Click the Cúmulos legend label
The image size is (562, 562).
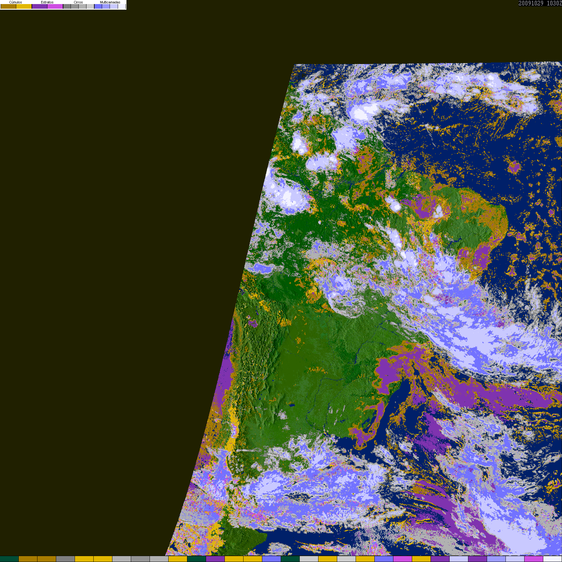(16, 2)
